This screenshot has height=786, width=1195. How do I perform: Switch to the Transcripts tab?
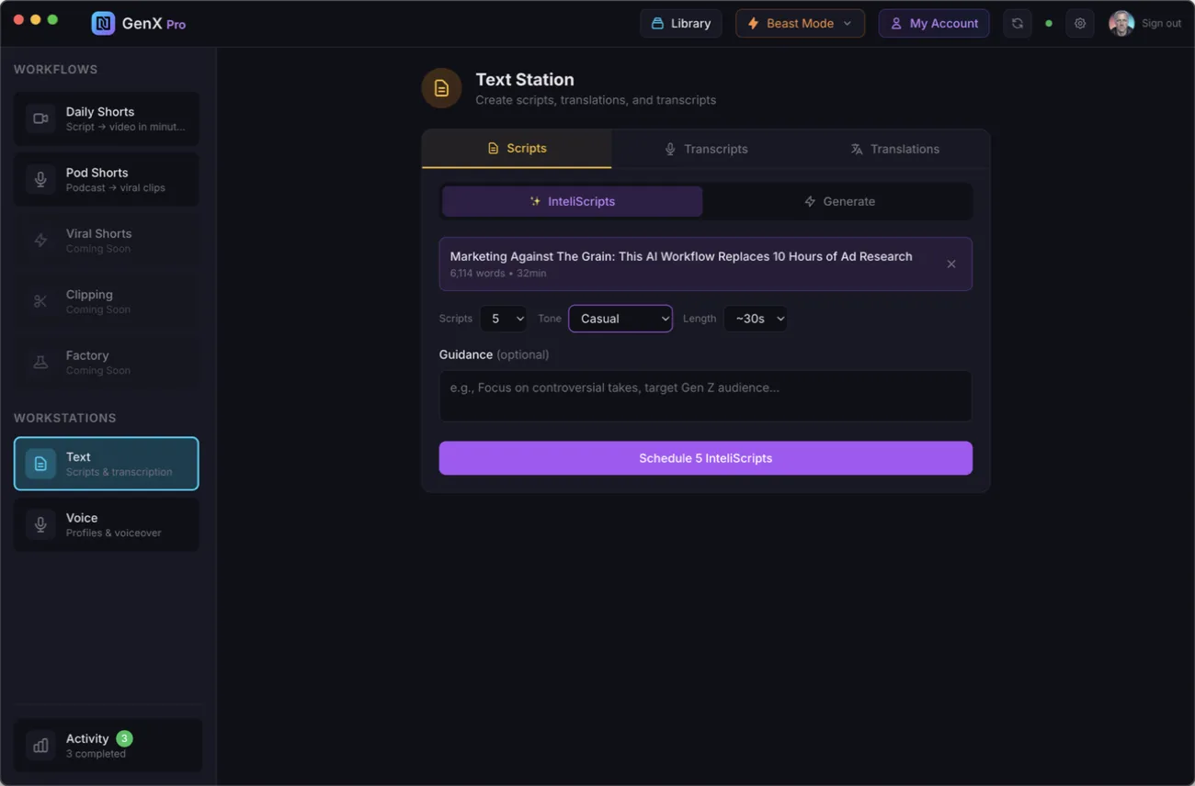click(x=706, y=149)
